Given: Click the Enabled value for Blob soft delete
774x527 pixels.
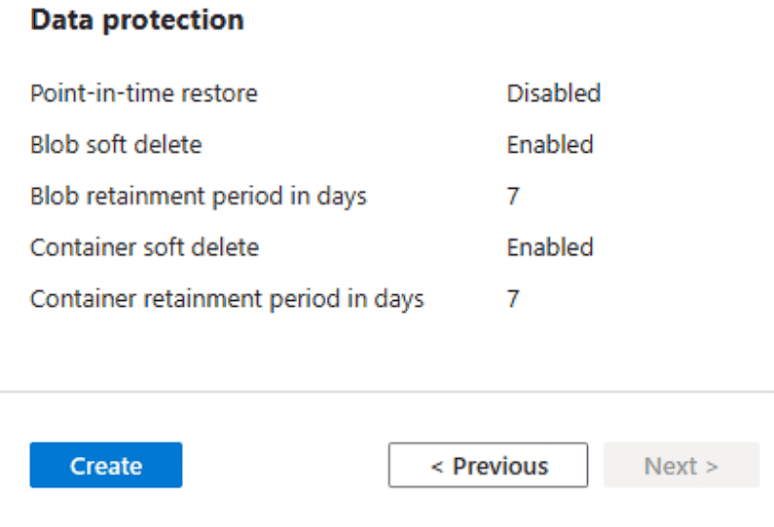Looking at the screenshot, I should tap(550, 145).
